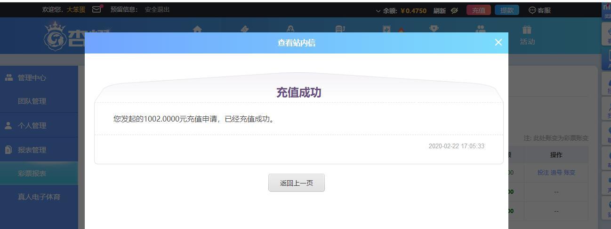Toggle balance visibility with the eye icon
Screen dimensions: 611x229
click(454, 10)
